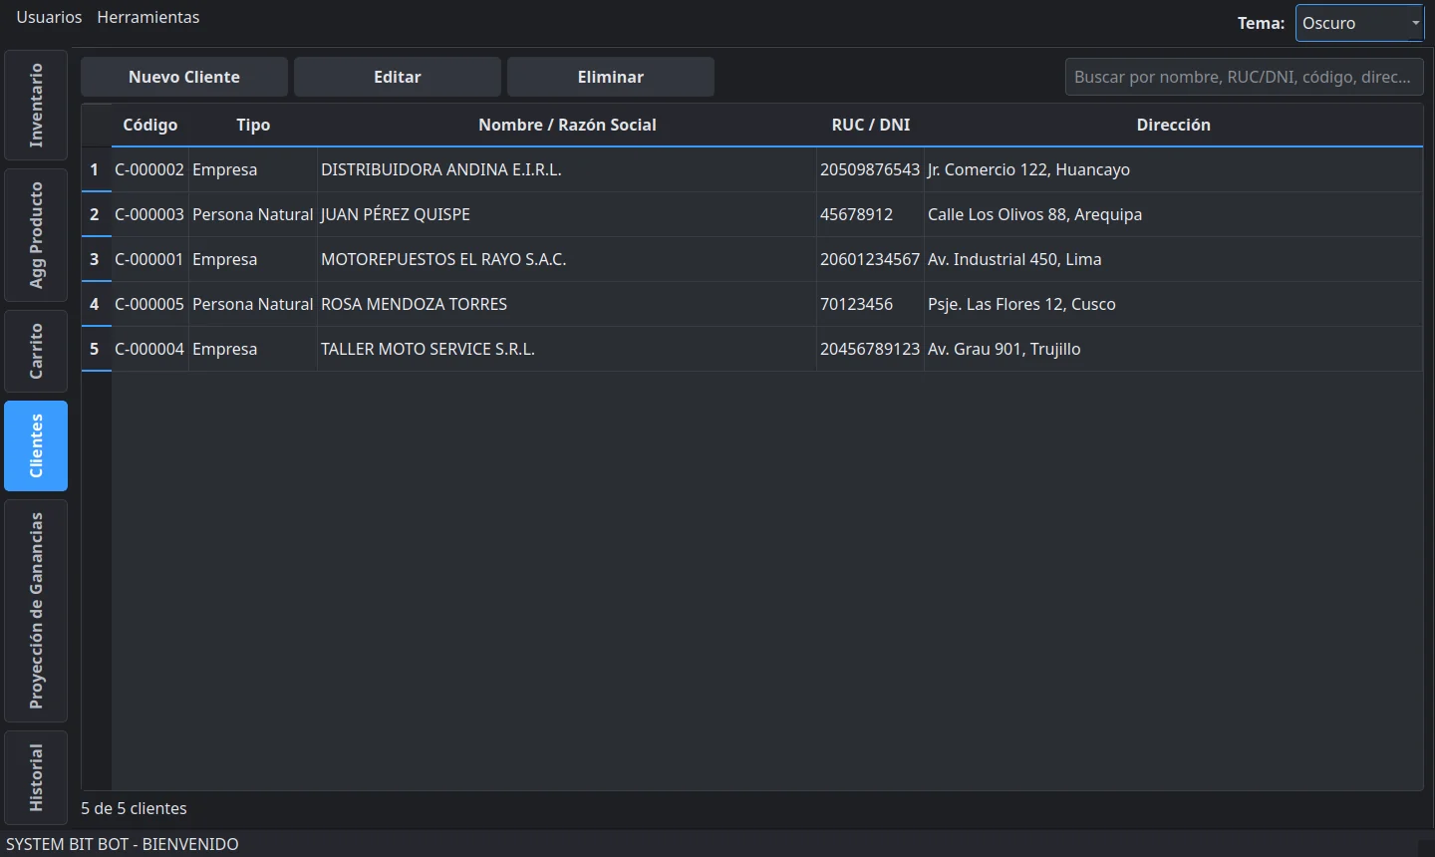The height and width of the screenshot is (857, 1435).
Task: Click address Jr. Comercio 122, Huancayo
Action: (1174, 169)
